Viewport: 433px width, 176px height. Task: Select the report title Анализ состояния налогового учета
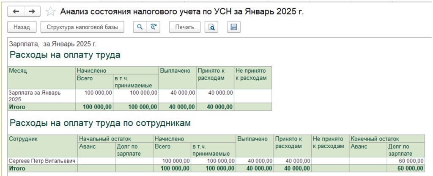tap(182, 11)
